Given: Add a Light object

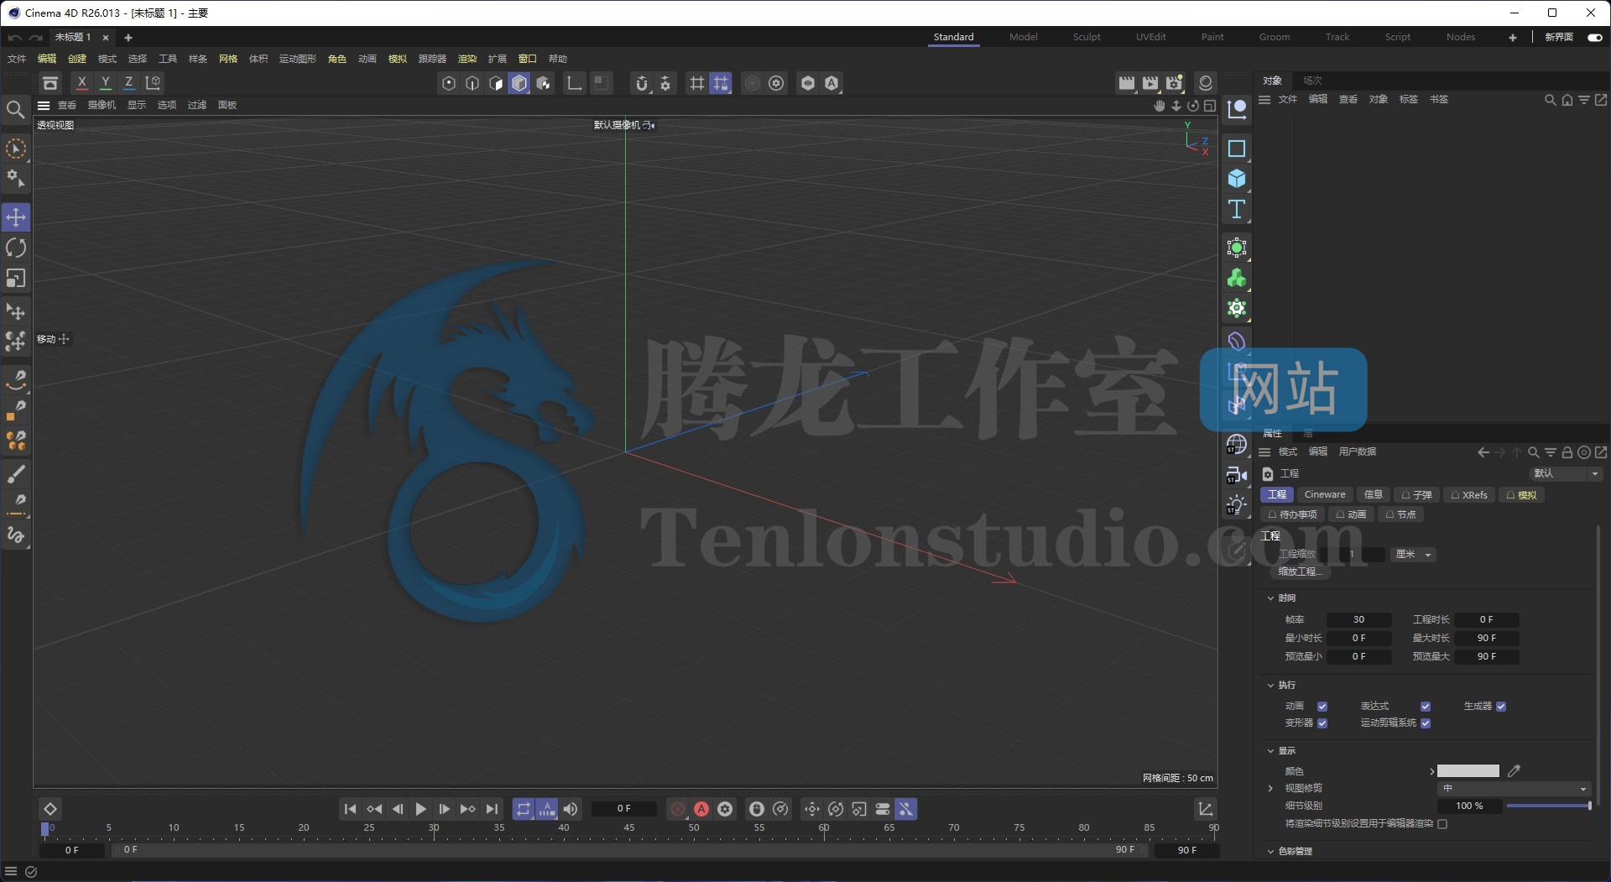Looking at the screenshot, I should click(1237, 505).
